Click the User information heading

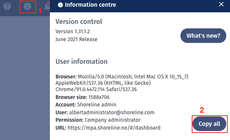point(81,62)
